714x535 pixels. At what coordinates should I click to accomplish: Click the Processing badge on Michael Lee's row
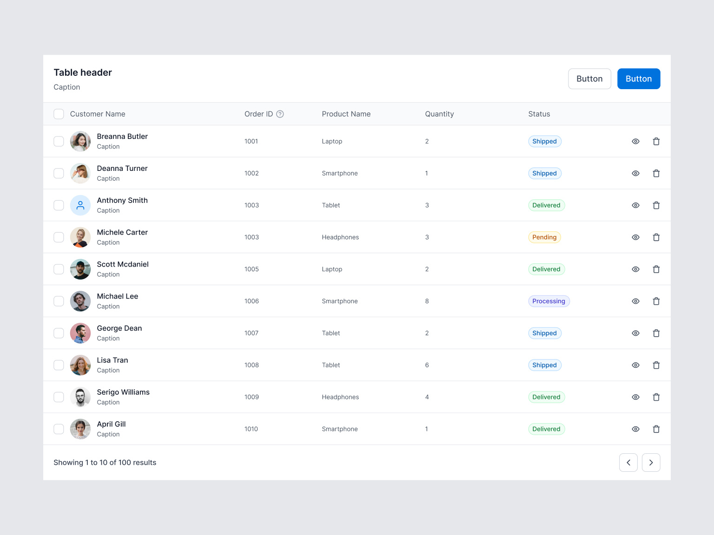tap(549, 301)
